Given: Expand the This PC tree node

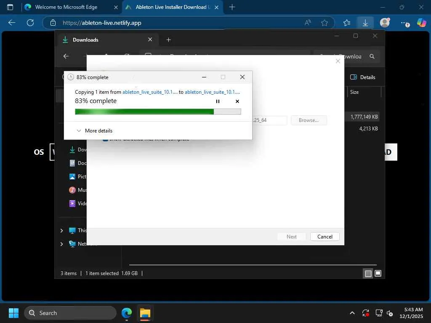Looking at the screenshot, I should click(x=61, y=230).
